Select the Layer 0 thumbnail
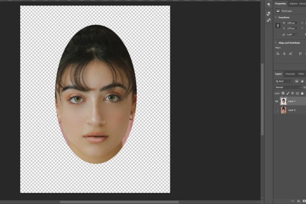Screen dimensions: 306x204 [283, 110]
